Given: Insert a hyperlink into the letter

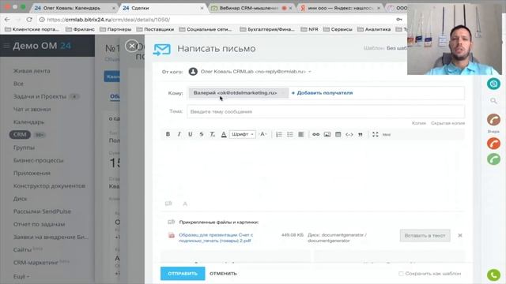Looking at the screenshot, I should [x=316, y=134].
